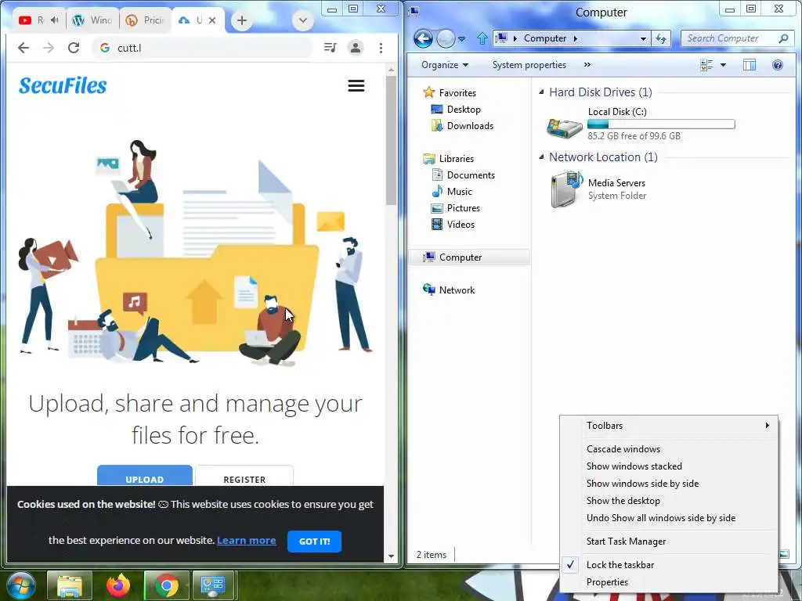Click the Chrome address bar showing cutt.l
Screen dimensions: 802x601
coord(202,48)
